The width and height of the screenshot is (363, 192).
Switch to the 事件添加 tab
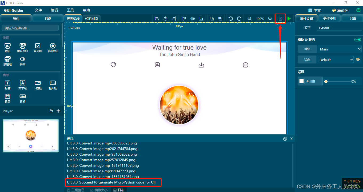pos(330,18)
